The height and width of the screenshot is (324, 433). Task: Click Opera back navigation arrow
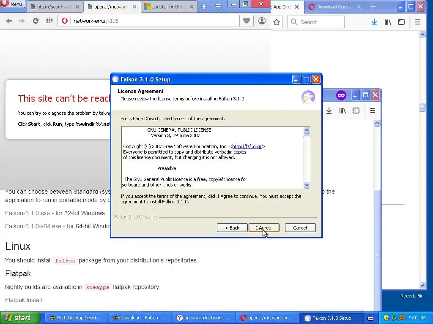pyautogui.click(x=9, y=21)
